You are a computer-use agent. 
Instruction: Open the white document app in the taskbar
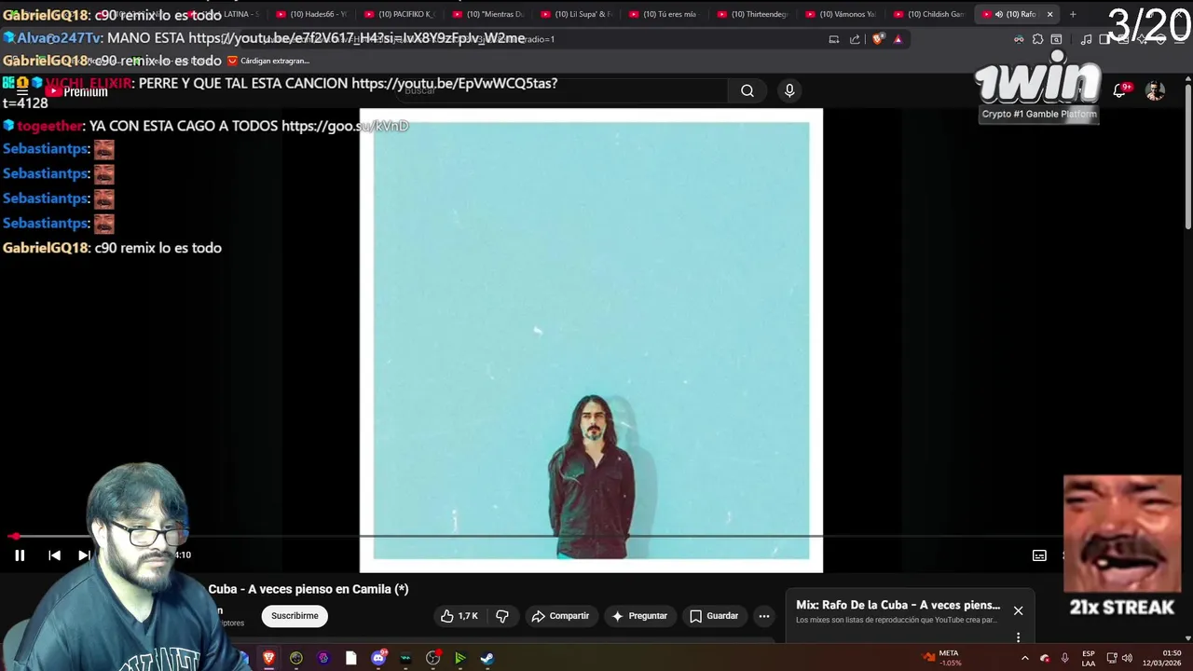350,658
